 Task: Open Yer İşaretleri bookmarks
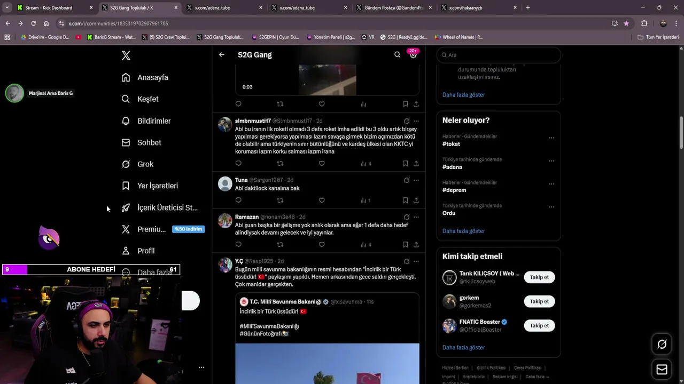(150, 186)
